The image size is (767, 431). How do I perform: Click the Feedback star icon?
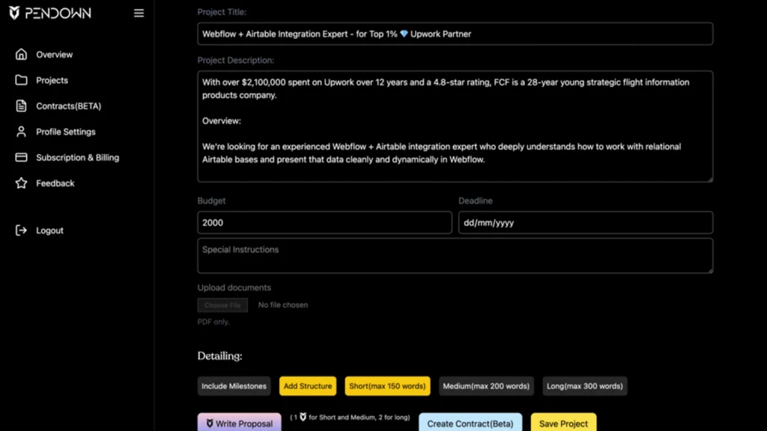coord(21,183)
